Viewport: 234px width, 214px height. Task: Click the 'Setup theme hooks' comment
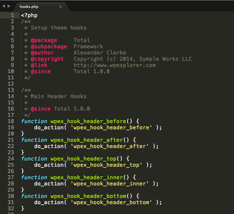click(59, 28)
